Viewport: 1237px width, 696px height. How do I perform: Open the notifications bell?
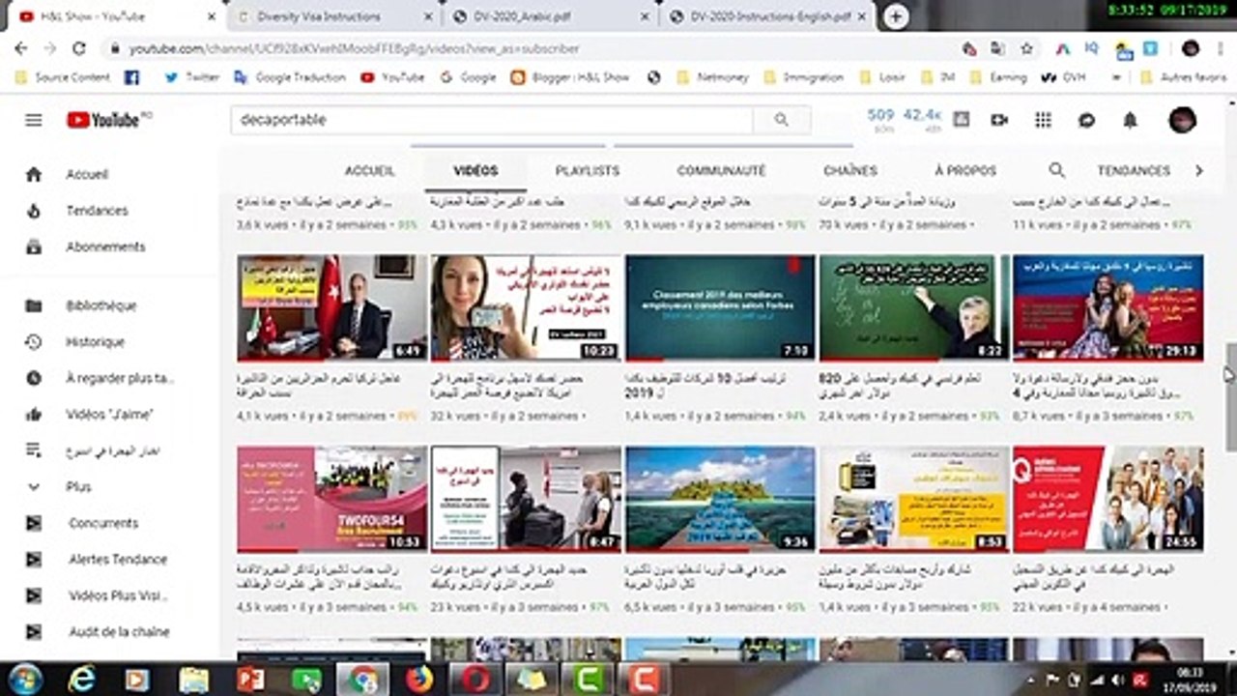pos(1130,120)
